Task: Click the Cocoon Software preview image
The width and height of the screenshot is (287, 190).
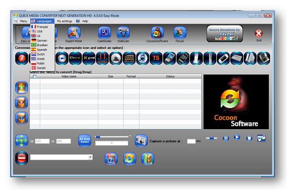Action: [236, 102]
